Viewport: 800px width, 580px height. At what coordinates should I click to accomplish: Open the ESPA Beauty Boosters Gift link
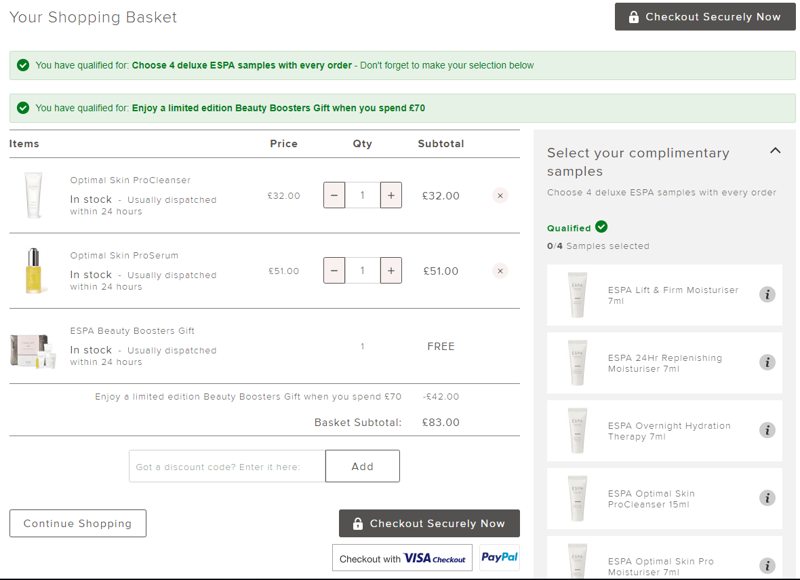point(132,331)
